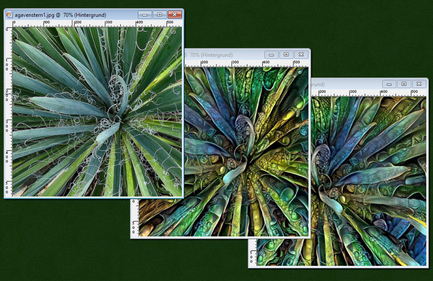Screen dimensions: 433x281
Task: Click the ruler origin corner in agavenstern1.jpg window
Action: pyautogui.click(x=8, y=23)
